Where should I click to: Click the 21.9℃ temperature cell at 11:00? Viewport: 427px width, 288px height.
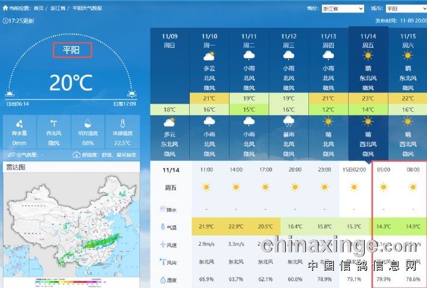coord(206,226)
